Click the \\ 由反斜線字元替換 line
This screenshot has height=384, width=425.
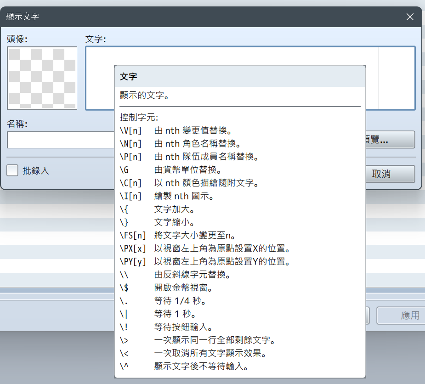(x=176, y=275)
